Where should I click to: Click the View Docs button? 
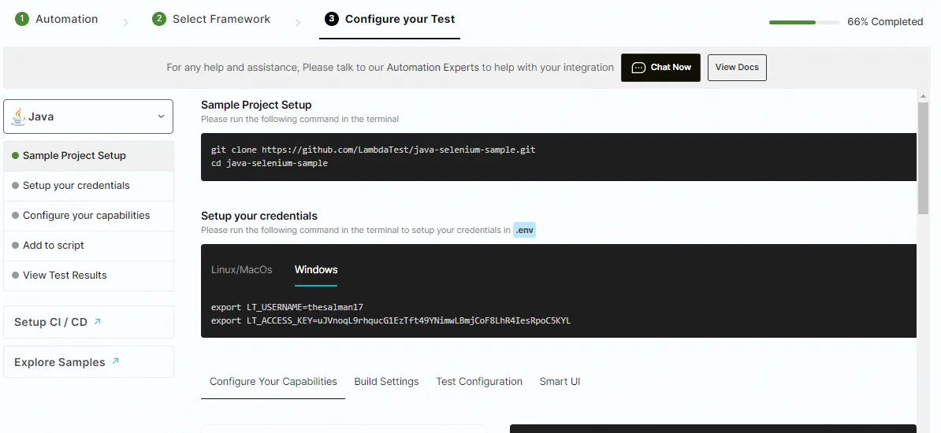click(737, 68)
